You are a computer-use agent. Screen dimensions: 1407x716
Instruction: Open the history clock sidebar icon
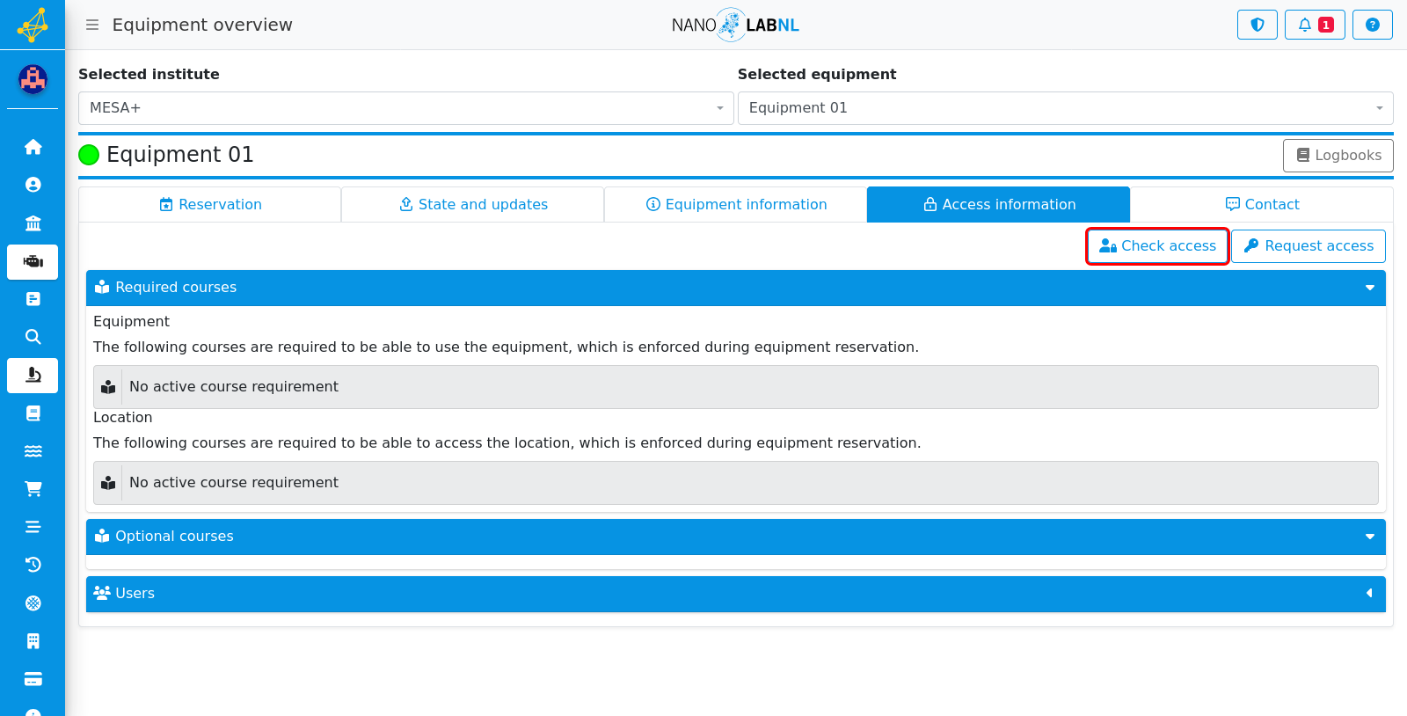(33, 565)
